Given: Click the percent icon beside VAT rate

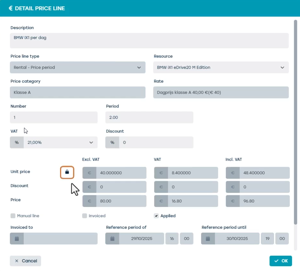Looking at the screenshot, I should pyautogui.click(x=17, y=142).
